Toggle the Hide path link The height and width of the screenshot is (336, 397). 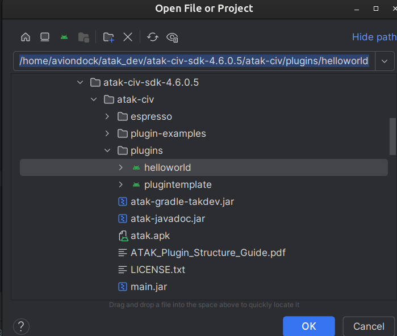click(x=374, y=37)
